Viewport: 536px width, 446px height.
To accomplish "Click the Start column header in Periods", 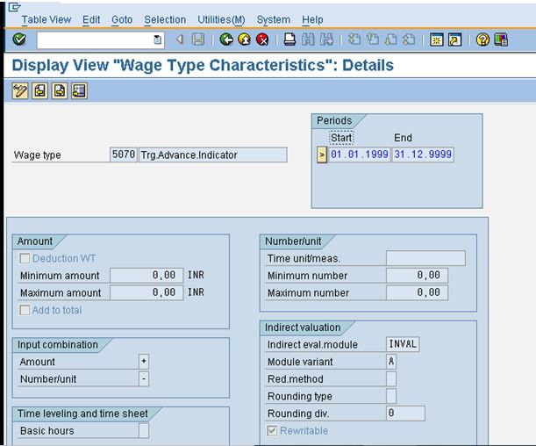I will coord(341,138).
